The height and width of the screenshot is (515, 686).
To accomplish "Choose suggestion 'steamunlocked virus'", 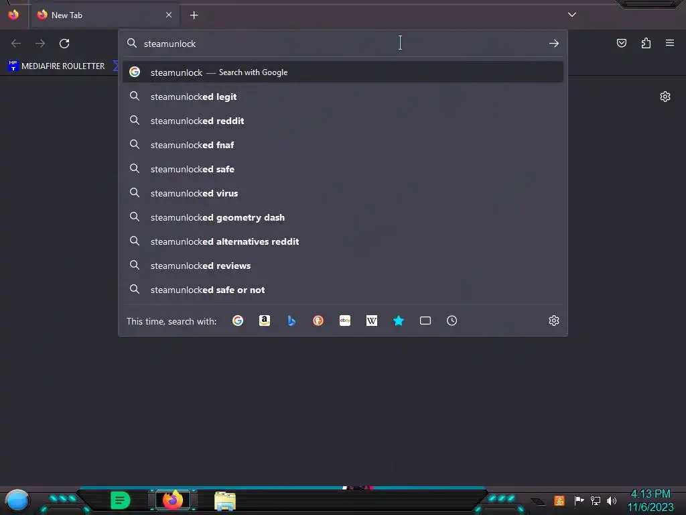I will point(343,193).
